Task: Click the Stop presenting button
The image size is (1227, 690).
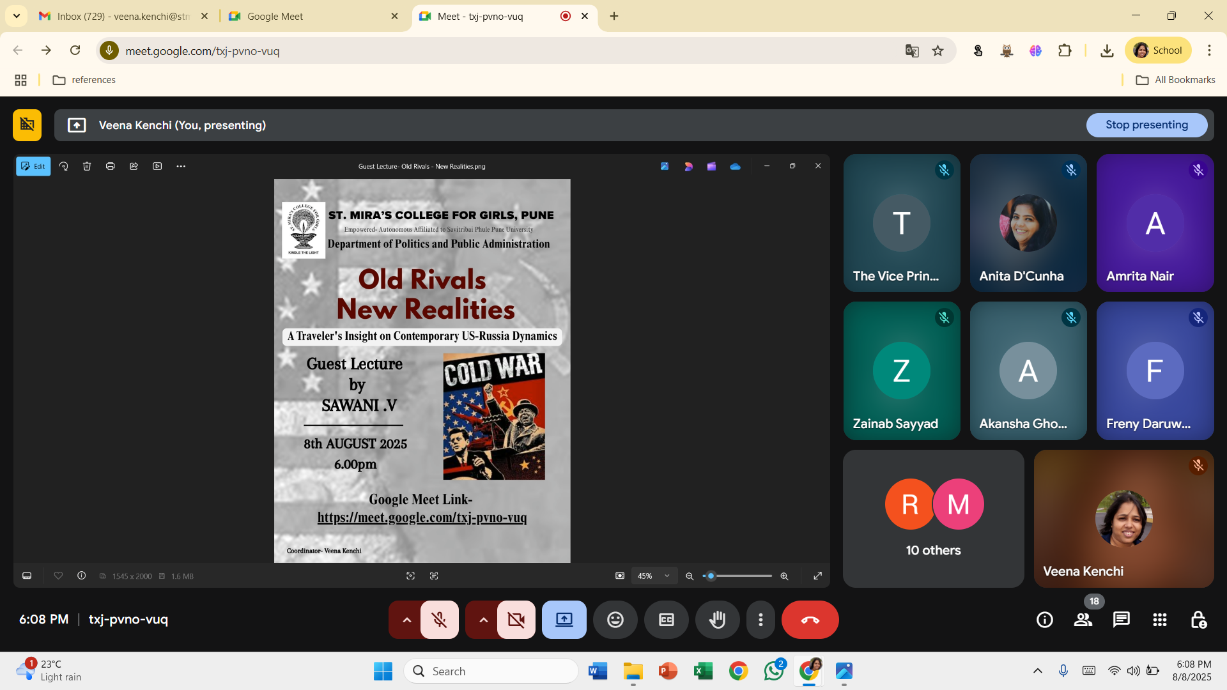Action: [1146, 125]
